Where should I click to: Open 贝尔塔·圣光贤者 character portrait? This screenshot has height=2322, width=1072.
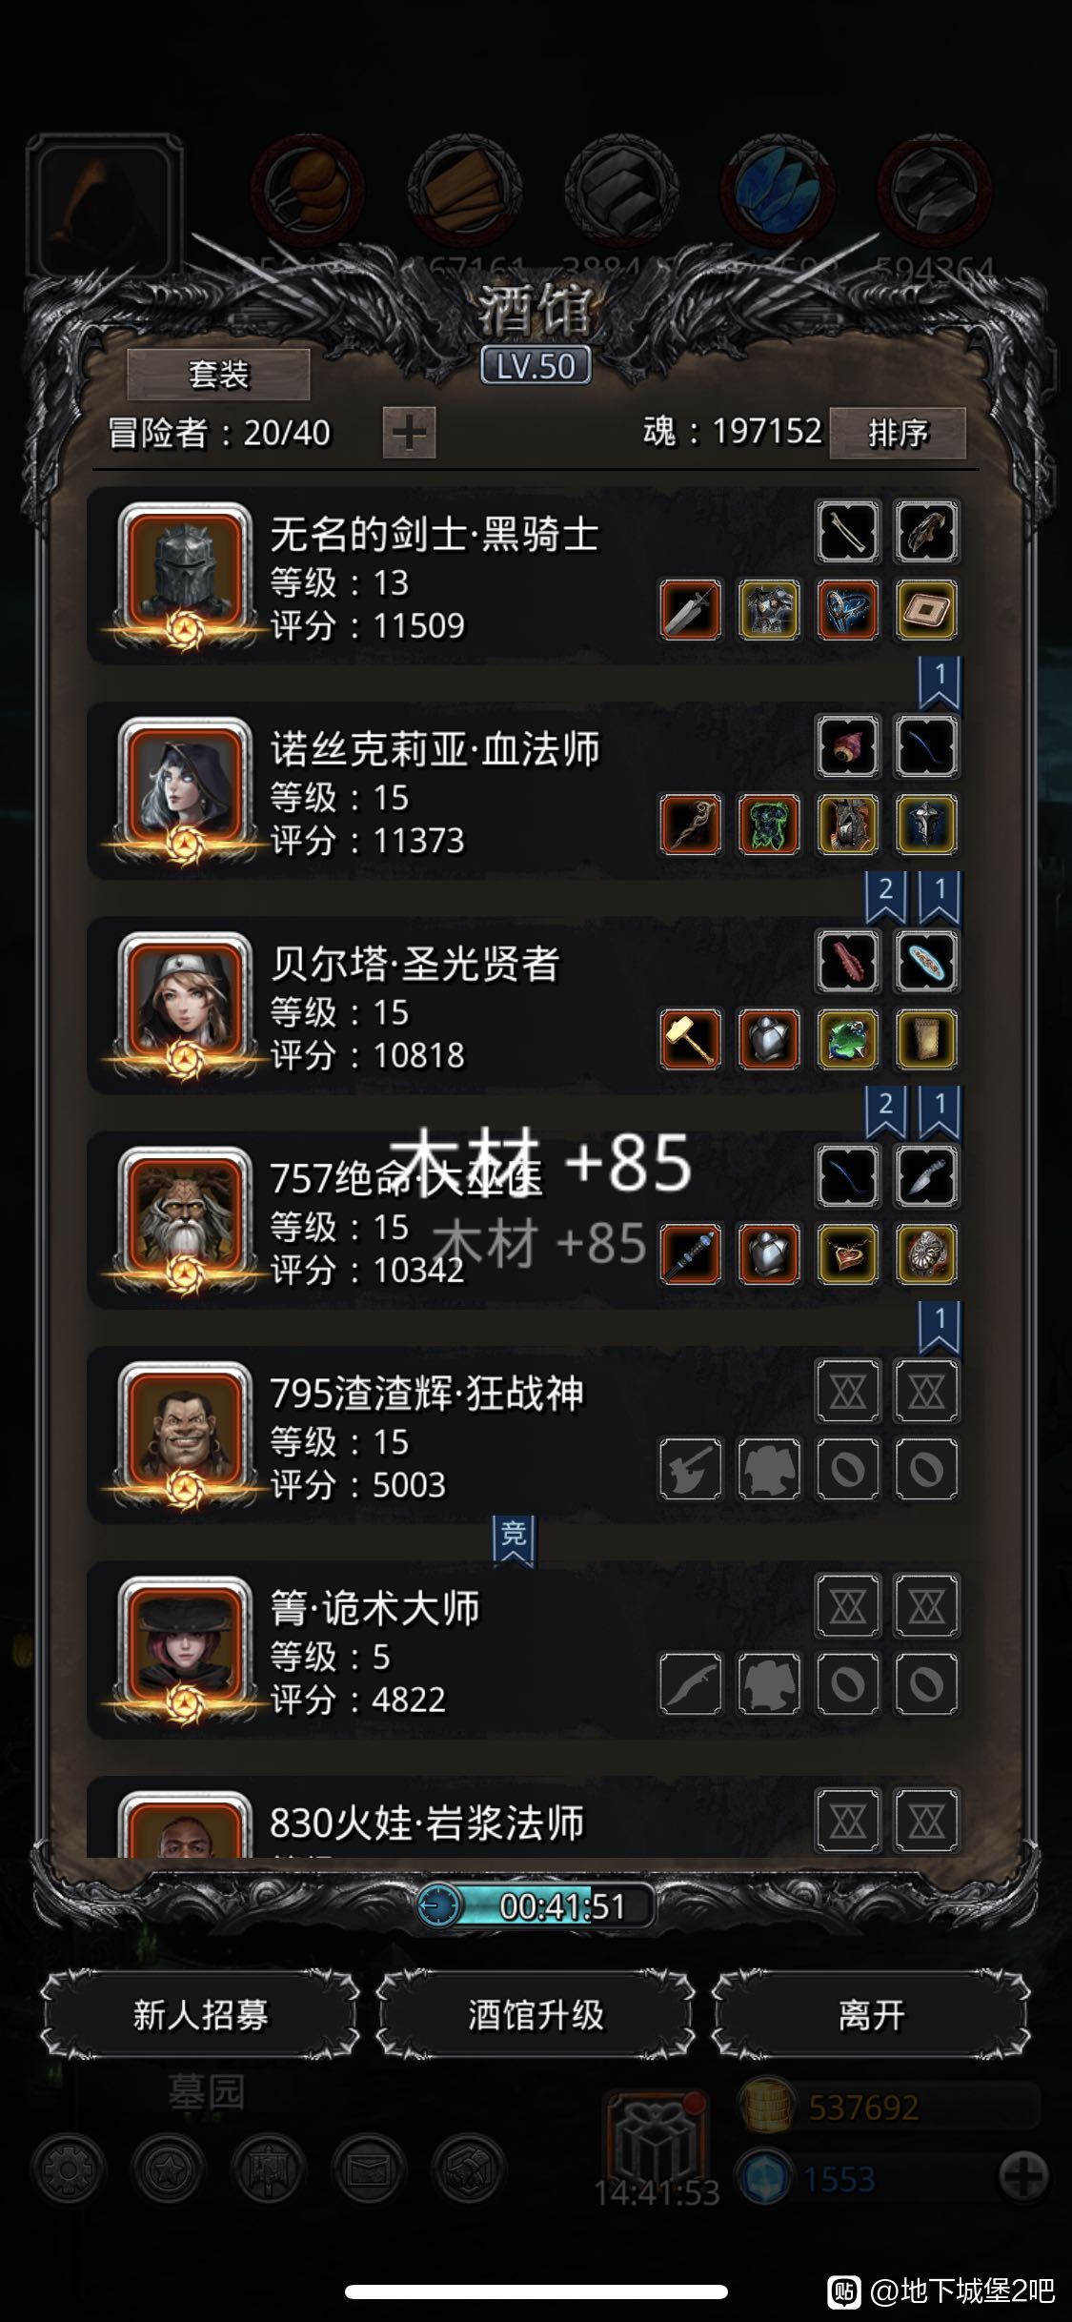184,1006
